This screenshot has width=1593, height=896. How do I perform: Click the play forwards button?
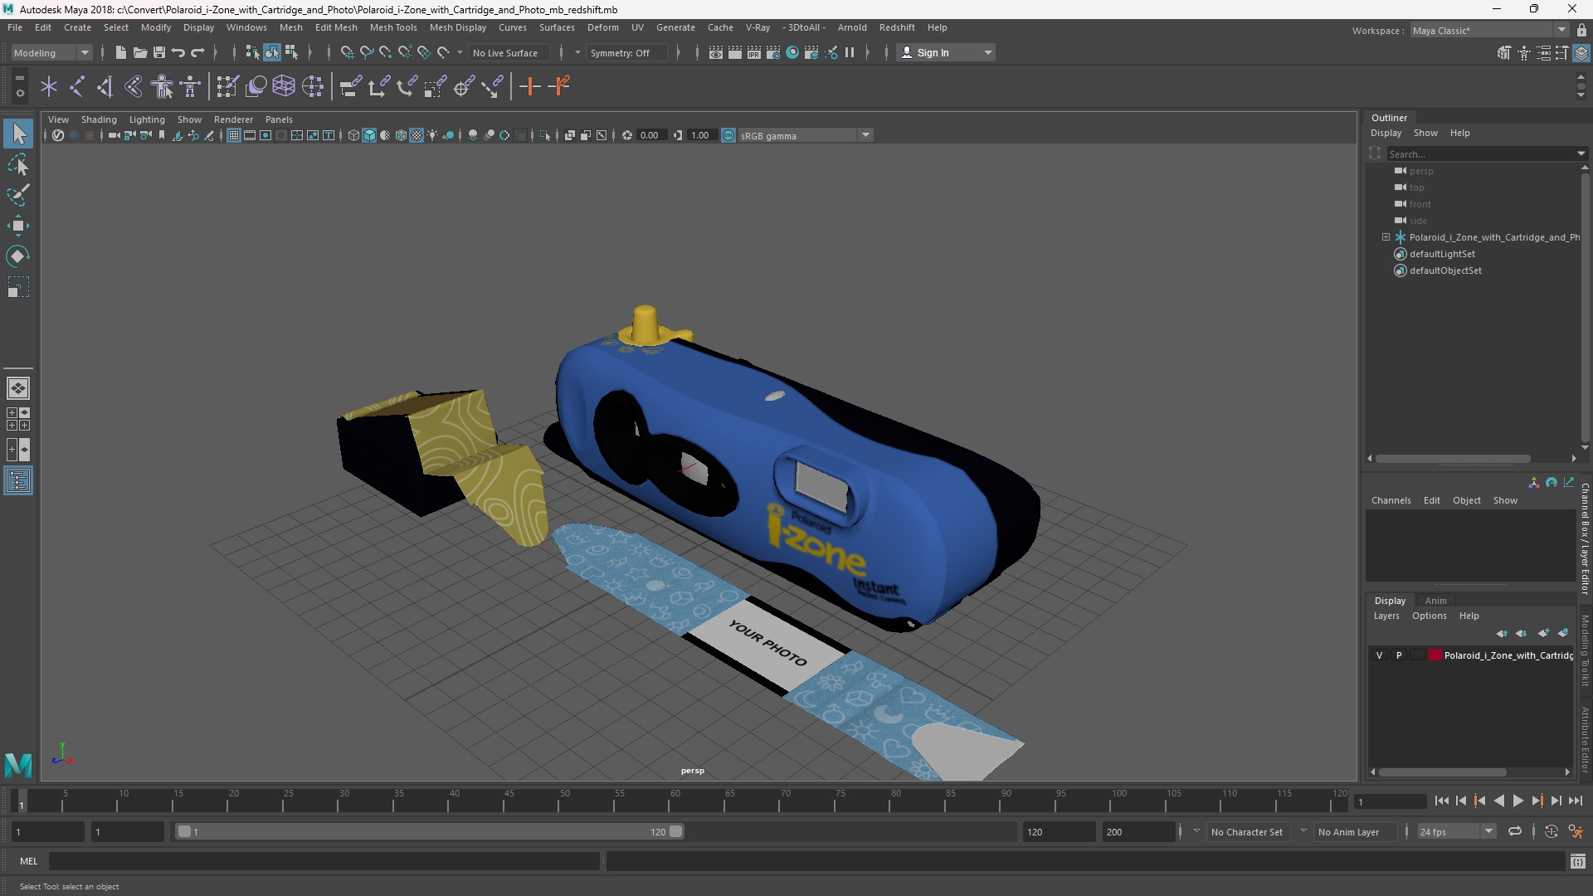pos(1517,801)
